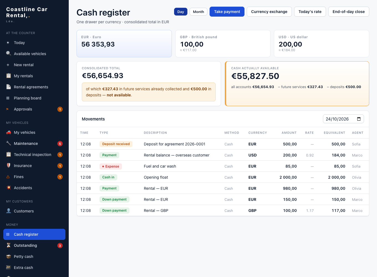Click the Approvals flag icon
The width and height of the screenshot is (377, 277).
coord(7,109)
